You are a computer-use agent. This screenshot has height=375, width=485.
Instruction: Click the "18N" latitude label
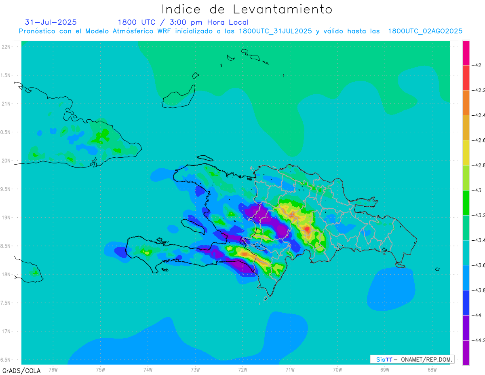click(6, 275)
